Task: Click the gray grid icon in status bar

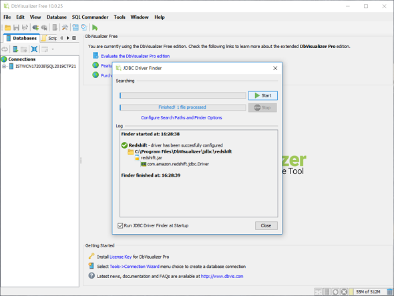Action: point(327,291)
